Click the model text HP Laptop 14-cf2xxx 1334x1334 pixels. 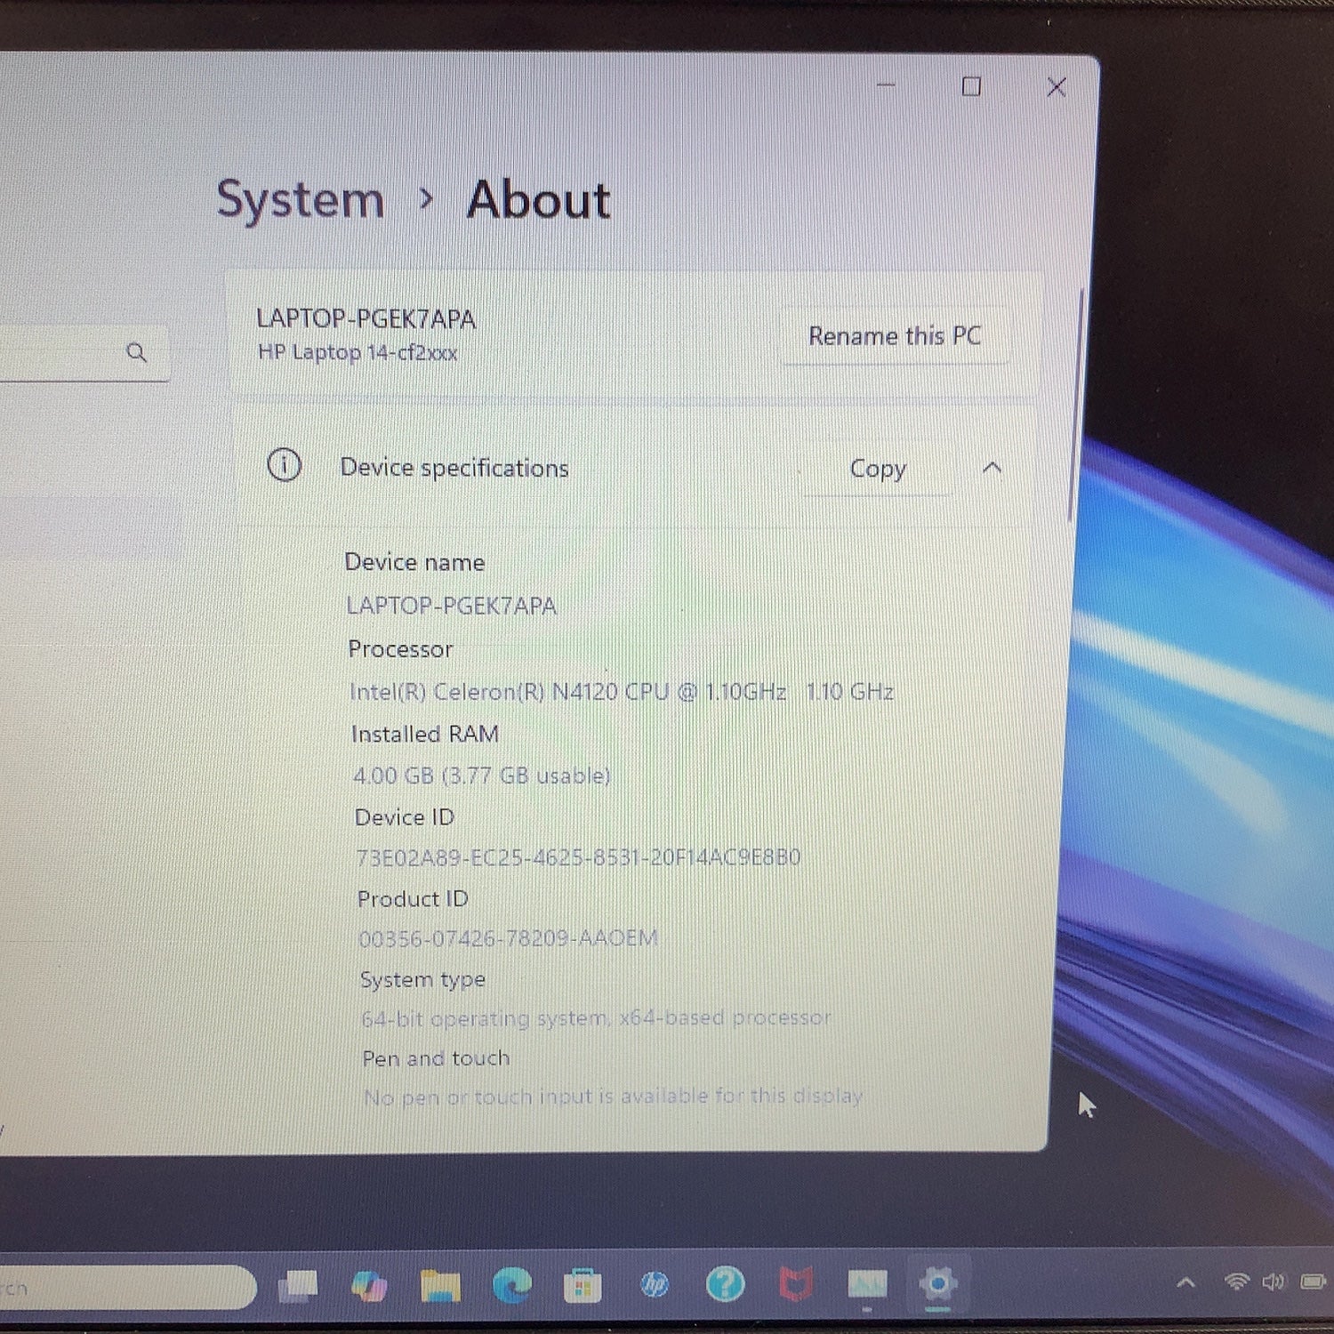(358, 353)
